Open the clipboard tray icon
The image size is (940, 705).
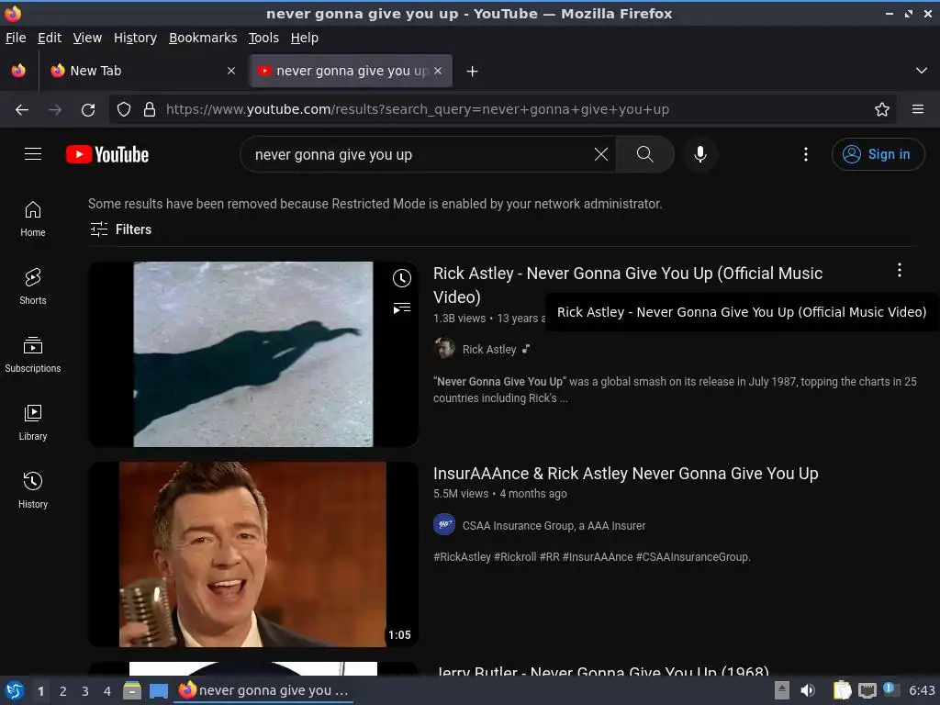tap(842, 690)
